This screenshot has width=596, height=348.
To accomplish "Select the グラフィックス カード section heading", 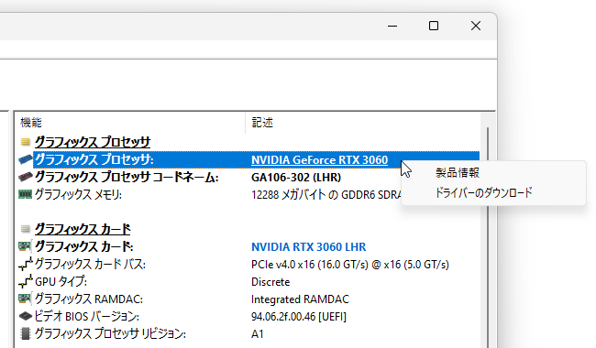I will [x=83, y=229].
